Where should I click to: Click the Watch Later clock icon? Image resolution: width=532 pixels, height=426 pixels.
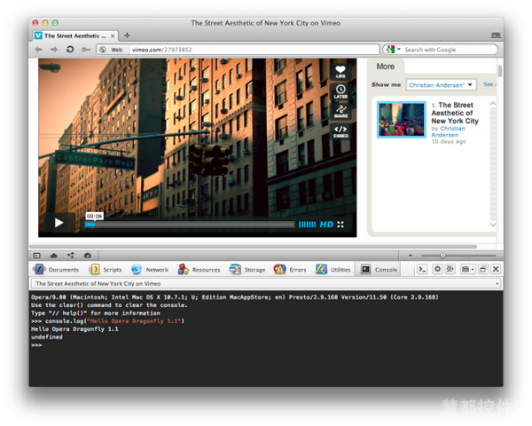click(340, 91)
